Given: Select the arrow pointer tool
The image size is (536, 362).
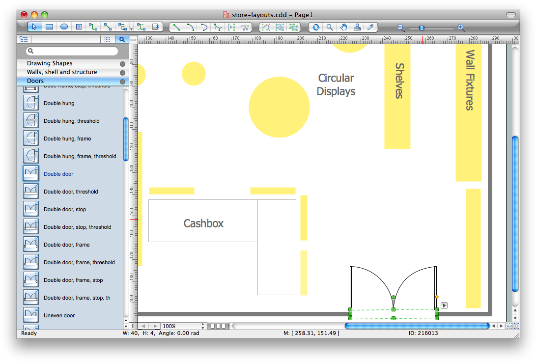Looking at the screenshot, I should [34, 27].
